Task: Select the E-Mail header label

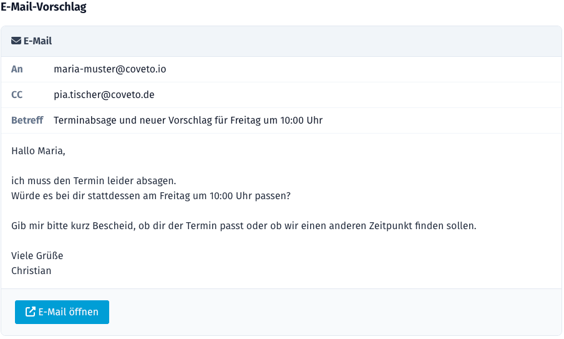Action: click(37, 41)
